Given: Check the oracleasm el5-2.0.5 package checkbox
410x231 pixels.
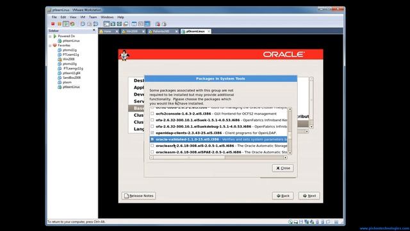Looking at the screenshot, I should 152,146.
